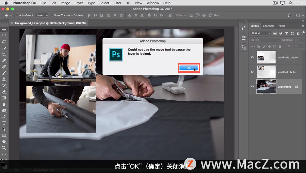Hide the small hat photo layer

(x=252, y=72)
